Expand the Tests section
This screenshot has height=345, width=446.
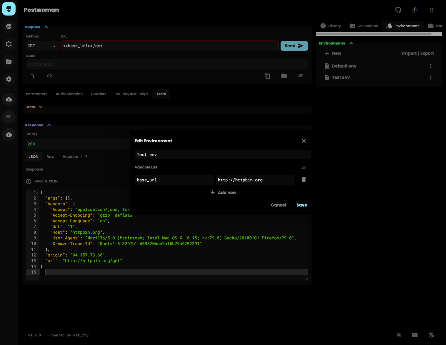coord(41,107)
